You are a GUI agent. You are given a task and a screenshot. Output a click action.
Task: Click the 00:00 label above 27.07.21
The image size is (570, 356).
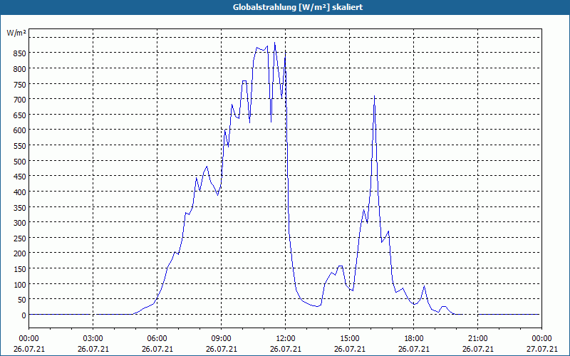click(541, 339)
